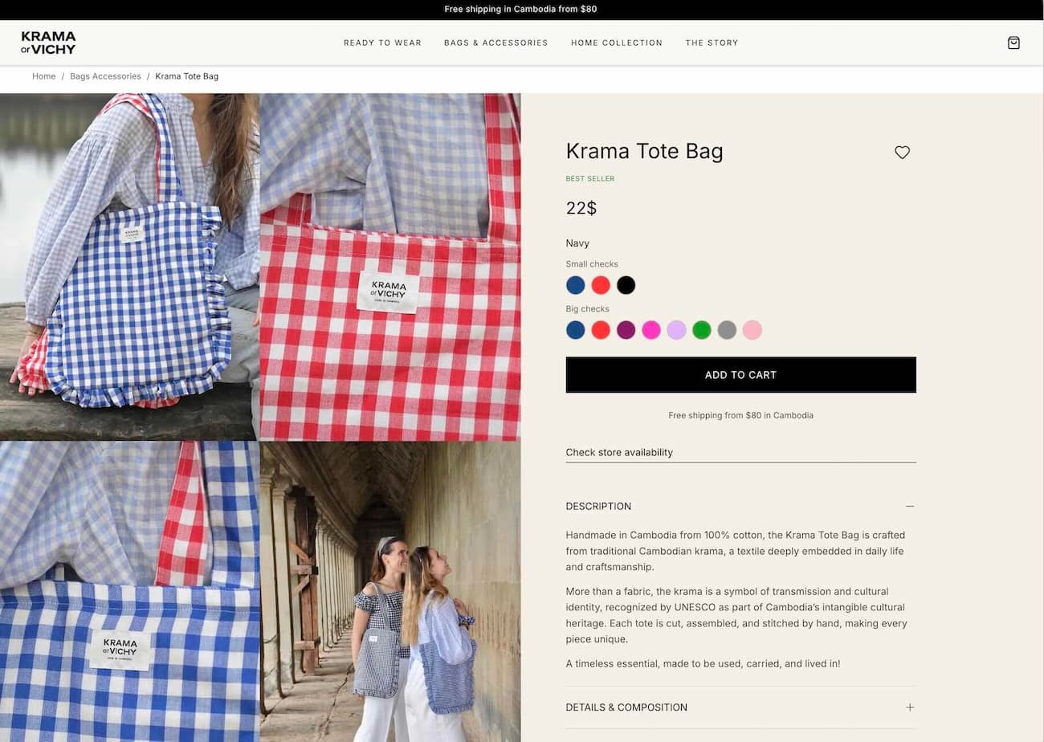
Task: Go to Home breadcrumb link
Action: click(44, 76)
